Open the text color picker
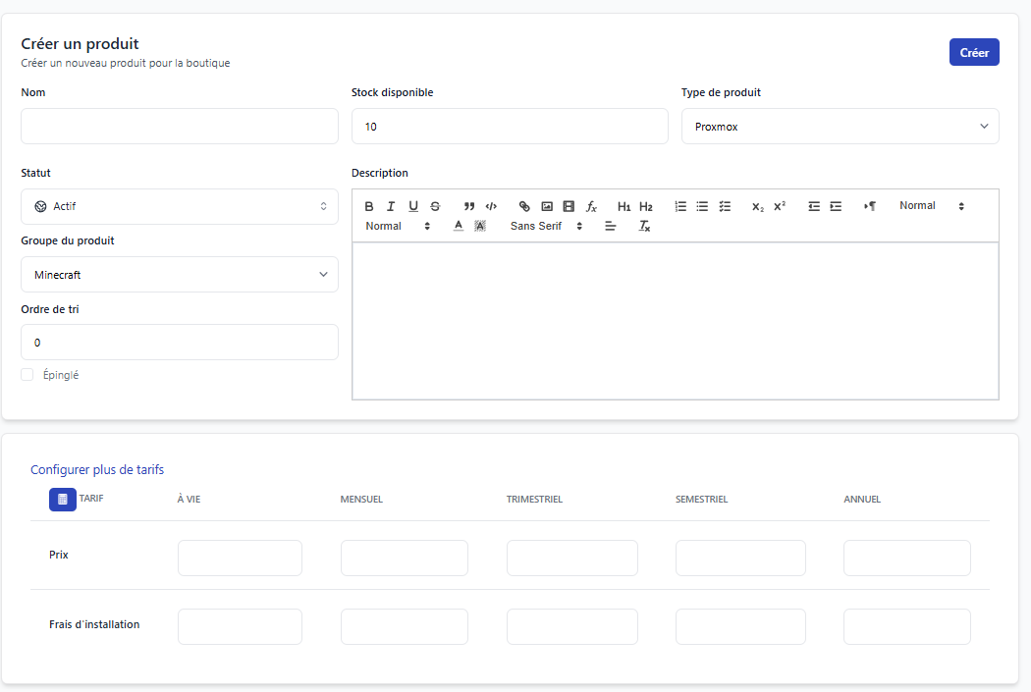The height and width of the screenshot is (692, 1031). pyautogui.click(x=459, y=227)
